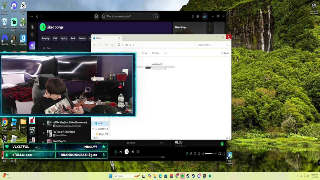Skip to next track in Spotify
Screen dimensions: 320x180
132,151
